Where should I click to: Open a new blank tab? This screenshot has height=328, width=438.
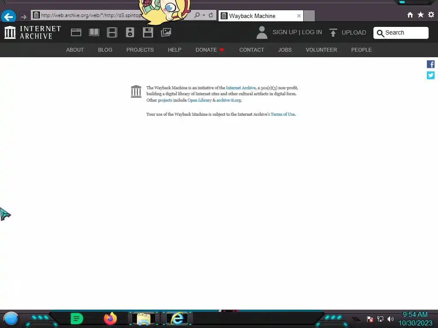coord(309,16)
